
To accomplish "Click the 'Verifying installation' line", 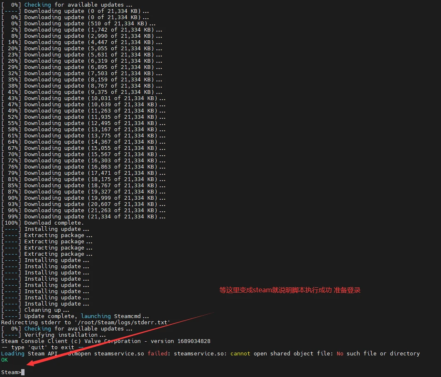I will (x=54, y=335).
